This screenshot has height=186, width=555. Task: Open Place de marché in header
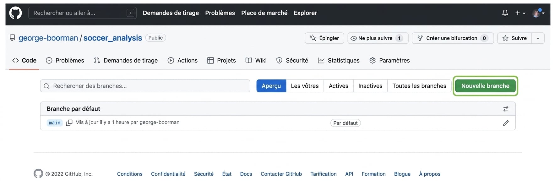(264, 13)
